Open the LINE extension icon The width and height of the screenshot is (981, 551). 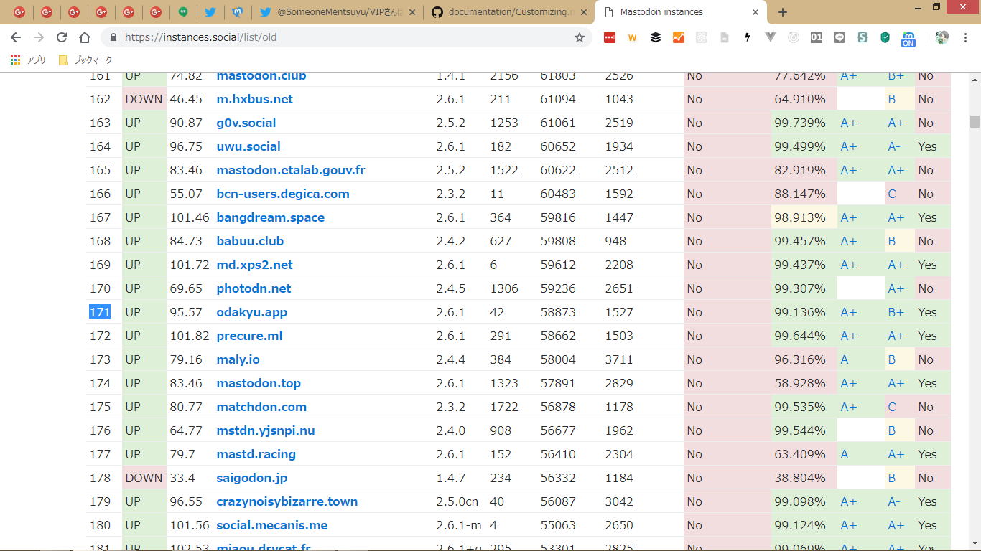click(x=840, y=37)
